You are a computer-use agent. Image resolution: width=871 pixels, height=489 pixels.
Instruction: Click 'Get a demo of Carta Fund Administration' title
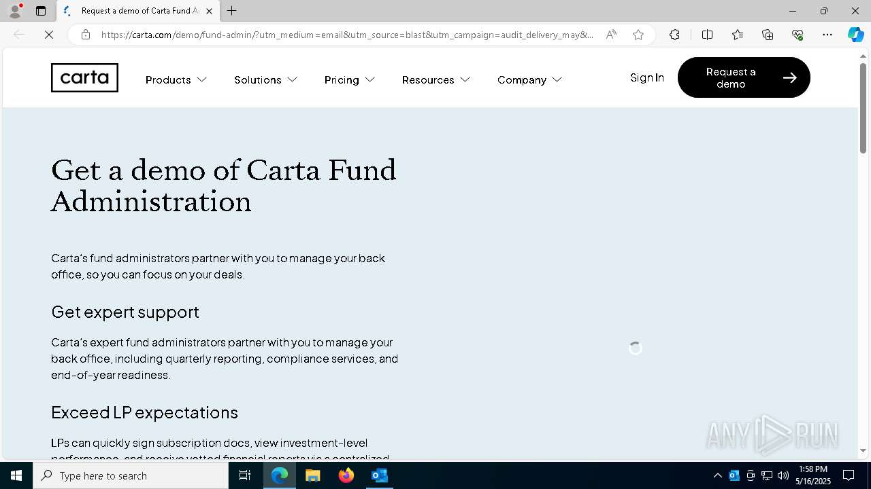coord(224,185)
